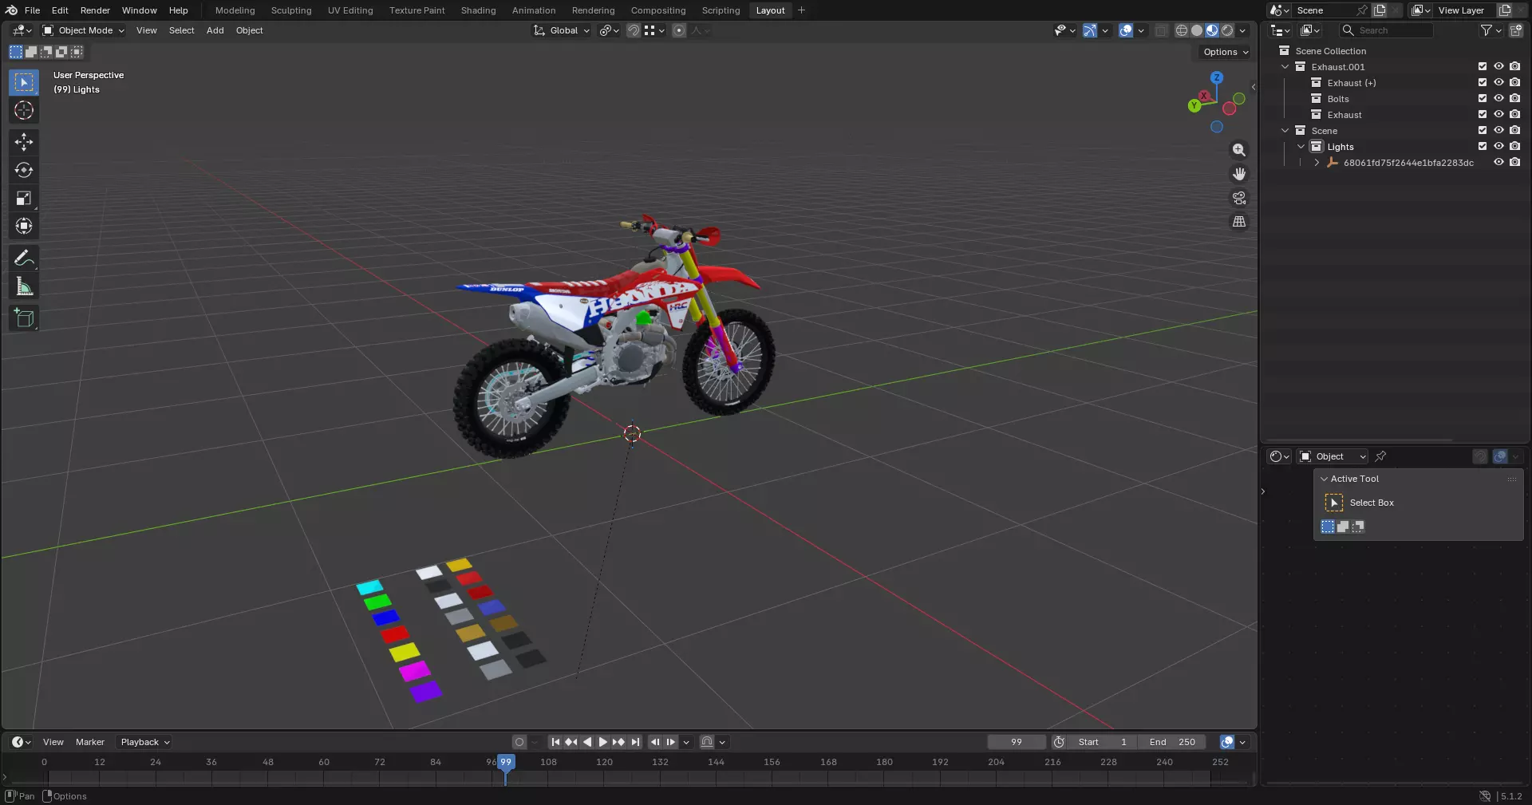Image resolution: width=1532 pixels, height=805 pixels.
Task: Collapse Lights collection
Action: click(1301, 147)
